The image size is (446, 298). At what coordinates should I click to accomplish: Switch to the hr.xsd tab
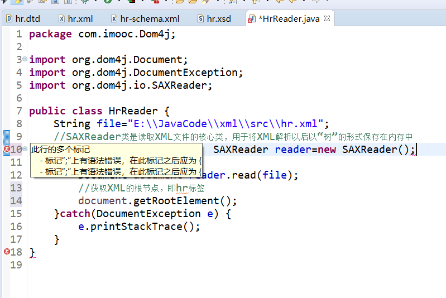214,19
